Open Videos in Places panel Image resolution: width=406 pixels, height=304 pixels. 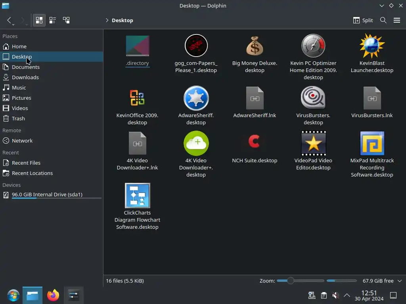click(52, 108)
